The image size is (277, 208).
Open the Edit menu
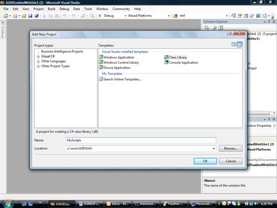tap(16, 9)
